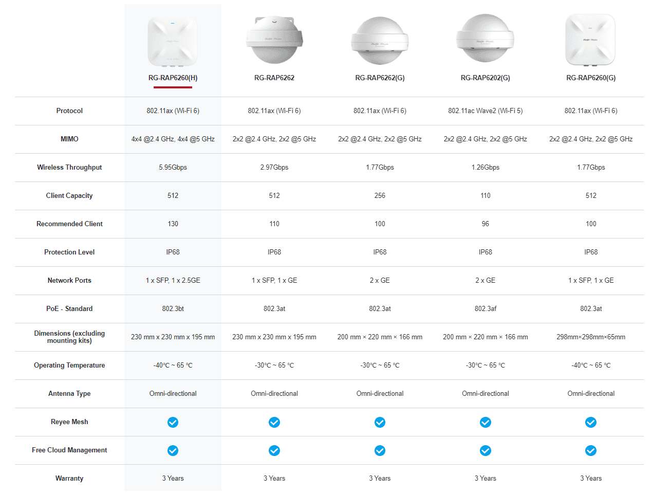Click the 298mm×298mm×65mm dimensions cell
652x493 pixels.
(x=591, y=337)
